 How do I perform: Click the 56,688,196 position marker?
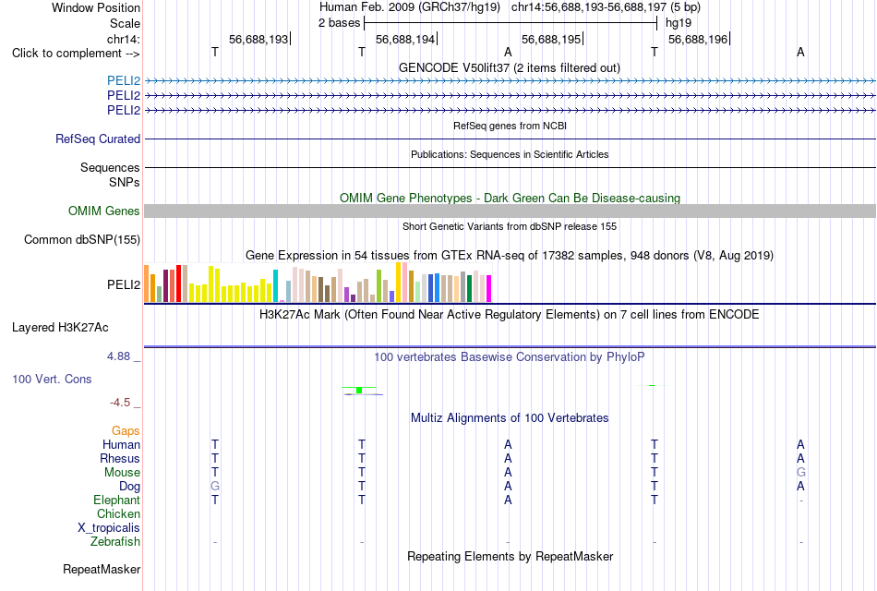pyautogui.click(x=698, y=39)
